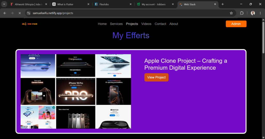Open site information icon in address bar

click(x=29, y=13)
